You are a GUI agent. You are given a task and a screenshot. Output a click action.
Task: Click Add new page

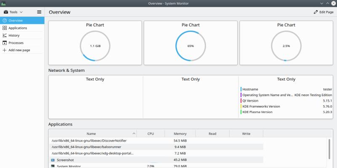tap(19, 50)
